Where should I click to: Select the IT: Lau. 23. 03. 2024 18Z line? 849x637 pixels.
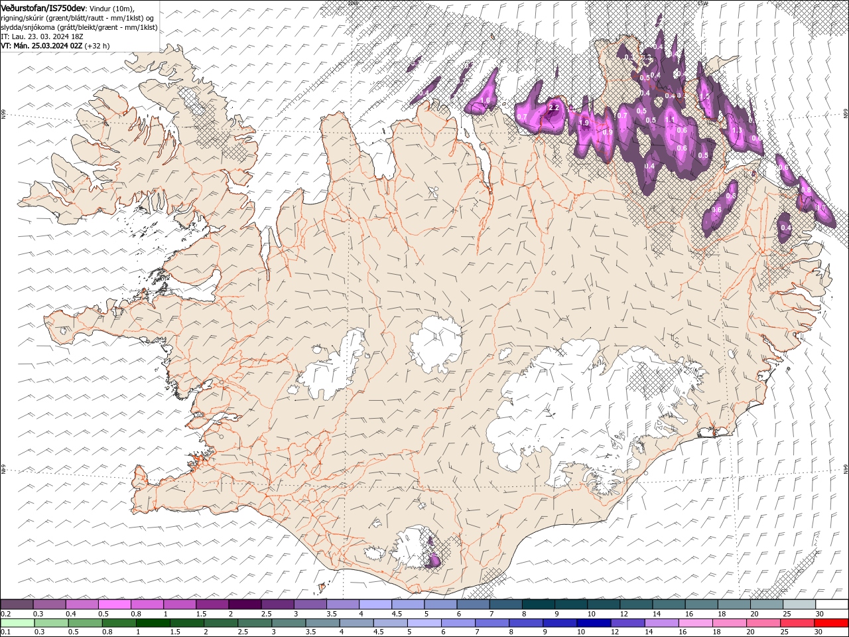(41, 36)
